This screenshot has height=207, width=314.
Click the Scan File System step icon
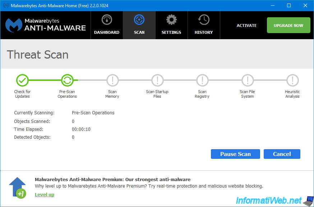pyautogui.click(x=247, y=80)
